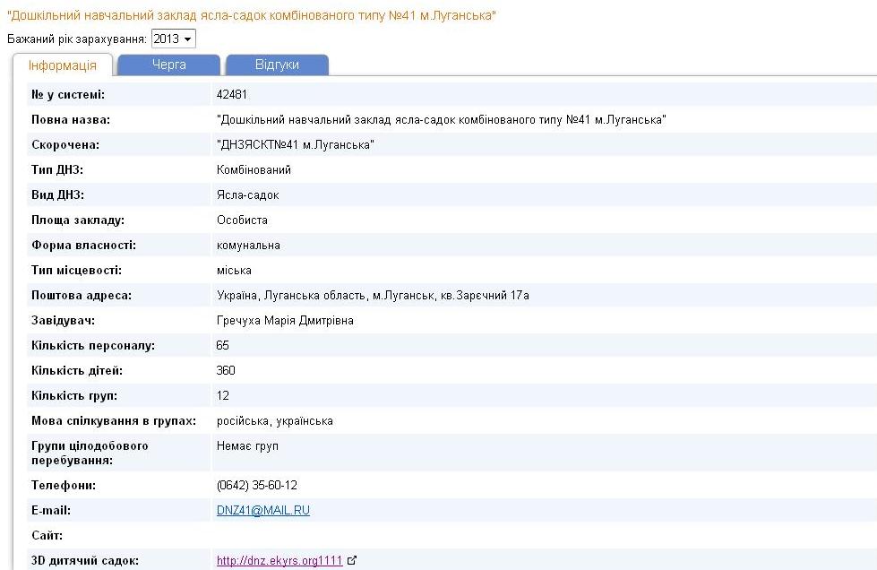Select the languages value російська, українська
877x570 pixels.
pyautogui.click(x=274, y=421)
